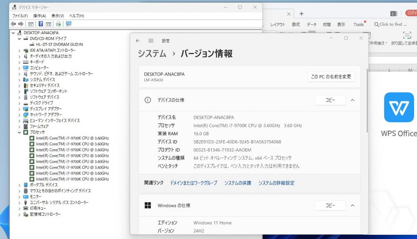The height and width of the screenshot is (239, 417).
Task: Collapse the Windows の仕様 section chevron
Action: click(353, 206)
